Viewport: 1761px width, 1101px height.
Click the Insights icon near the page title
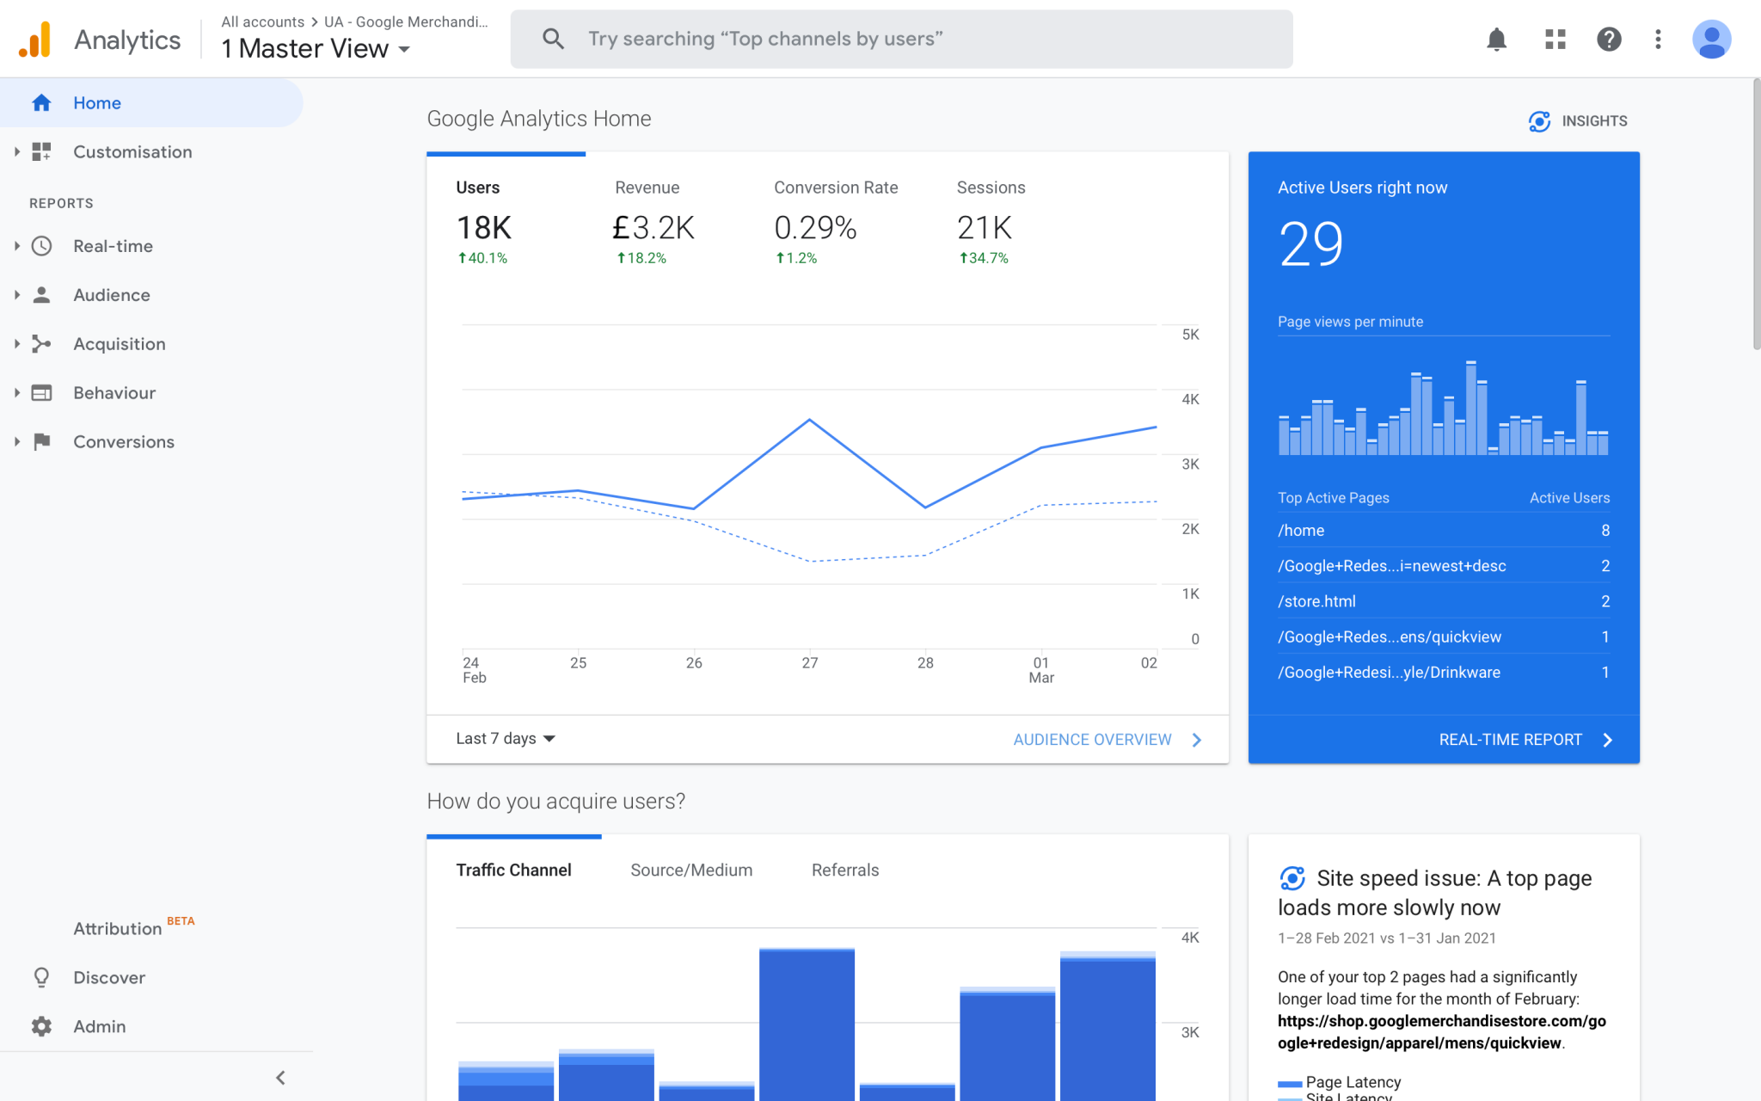(1539, 121)
